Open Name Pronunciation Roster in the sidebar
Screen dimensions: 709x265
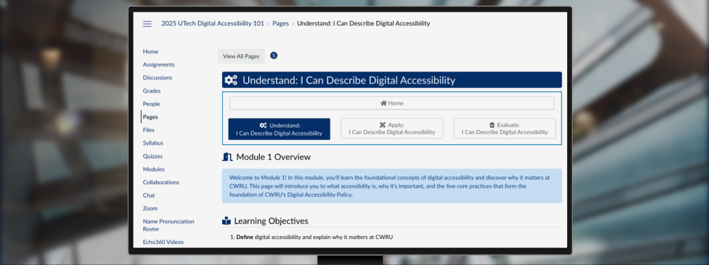(x=168, y=225)
